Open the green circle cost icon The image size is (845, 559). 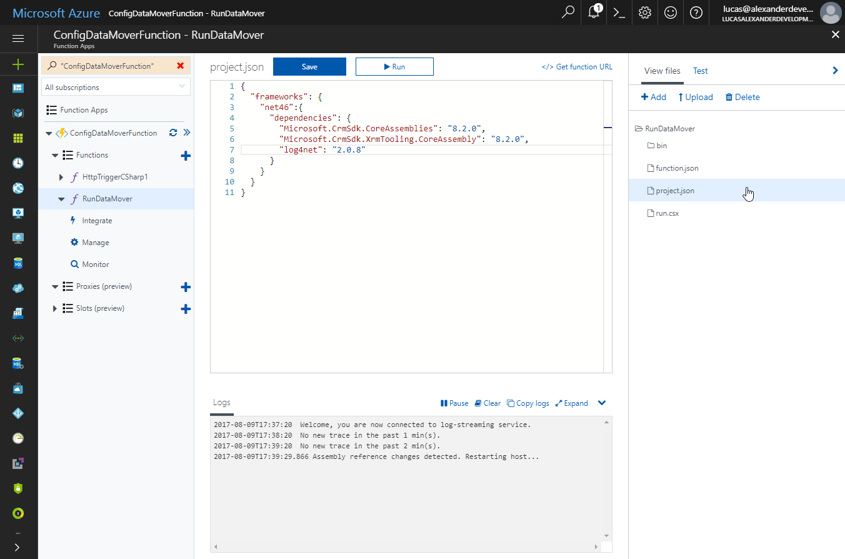18,513
